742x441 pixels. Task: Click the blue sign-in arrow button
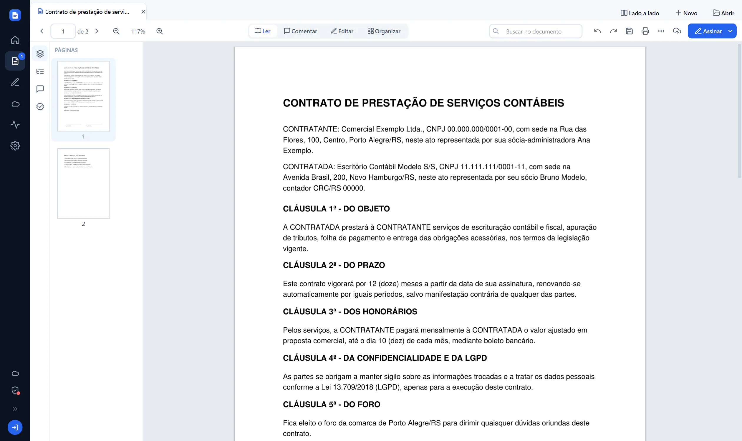point(15,427)
